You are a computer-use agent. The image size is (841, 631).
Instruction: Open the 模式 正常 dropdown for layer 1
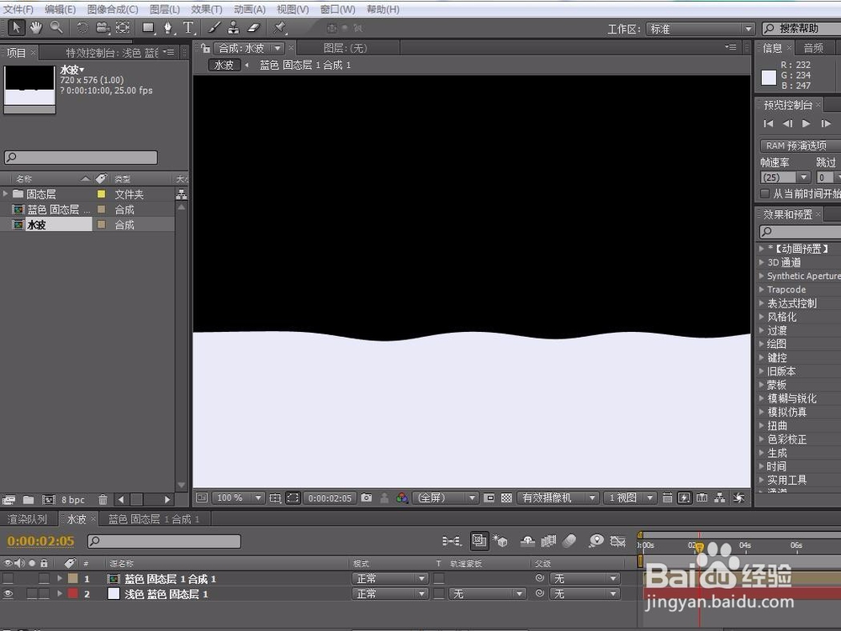(390, 579)
